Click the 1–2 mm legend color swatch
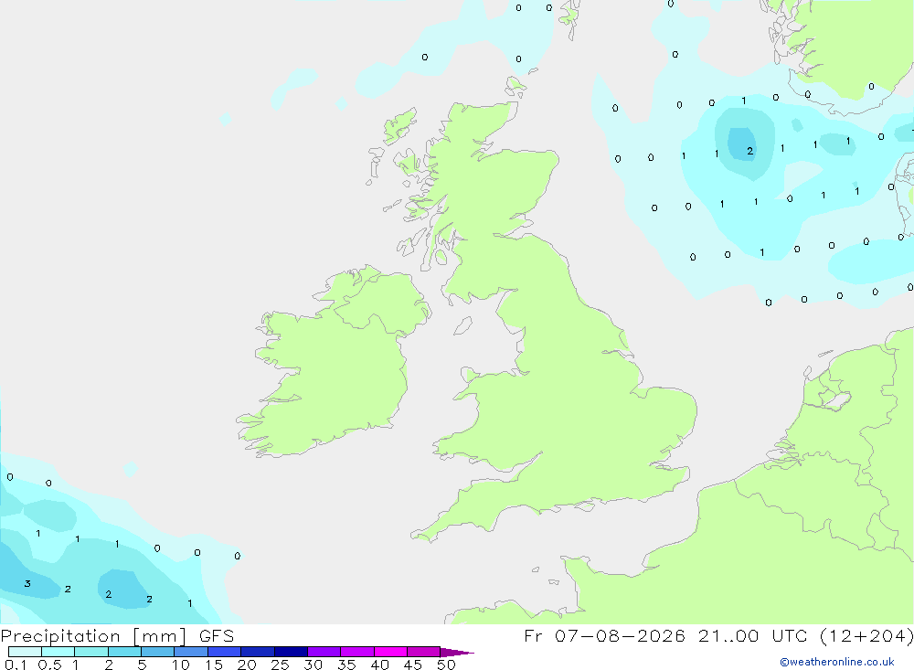914x670 pixels. click(x=90, y=652)
